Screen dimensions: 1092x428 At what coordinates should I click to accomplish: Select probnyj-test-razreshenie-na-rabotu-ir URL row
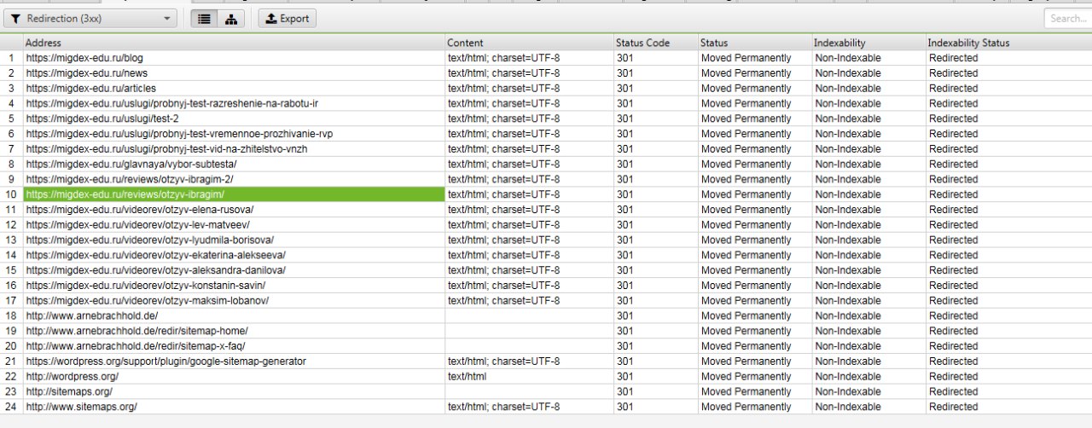(x=234, y=103)
